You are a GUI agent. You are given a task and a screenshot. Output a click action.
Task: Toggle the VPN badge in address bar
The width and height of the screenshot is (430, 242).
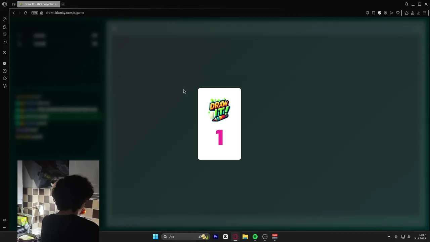pyautogui.click(x=35, y=13)
